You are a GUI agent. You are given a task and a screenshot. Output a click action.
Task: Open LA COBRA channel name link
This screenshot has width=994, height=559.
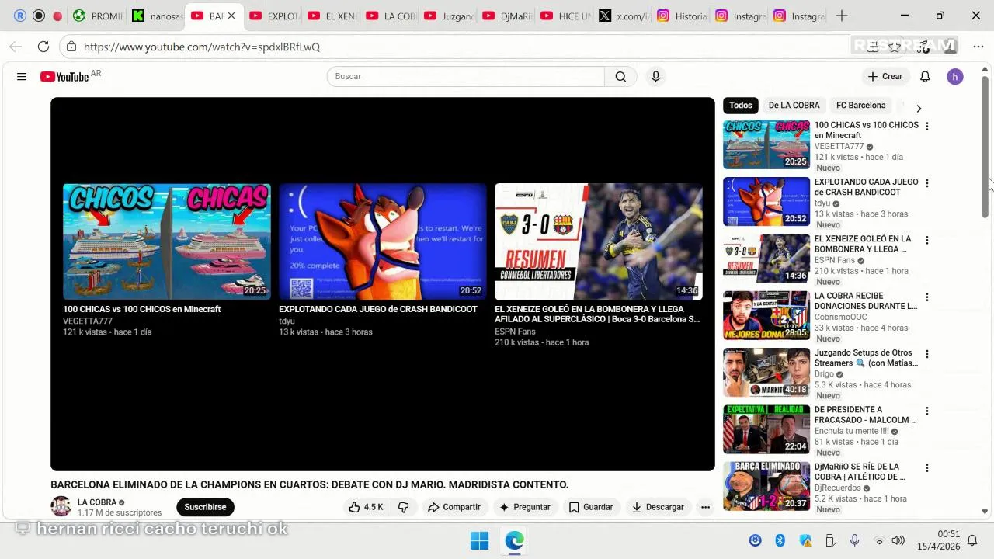pyautogui.click(x=97, y=502)
